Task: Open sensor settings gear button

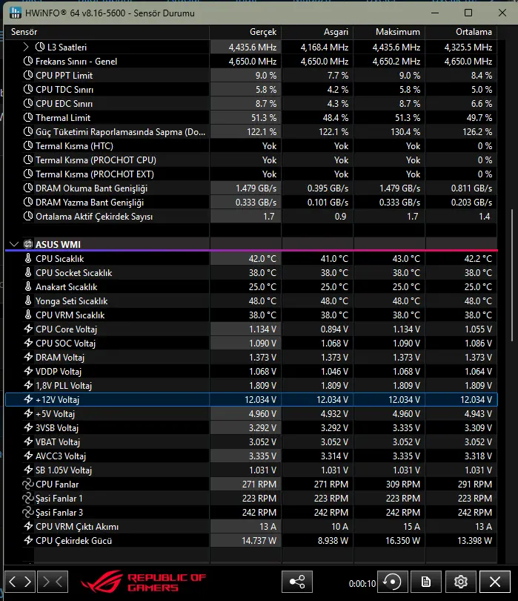Action: [x=461, y=582]
